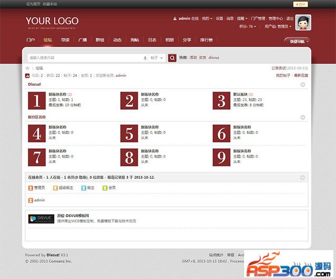Open the 我的 dropdown menu
336x279 pixels.
click(207, 19)
